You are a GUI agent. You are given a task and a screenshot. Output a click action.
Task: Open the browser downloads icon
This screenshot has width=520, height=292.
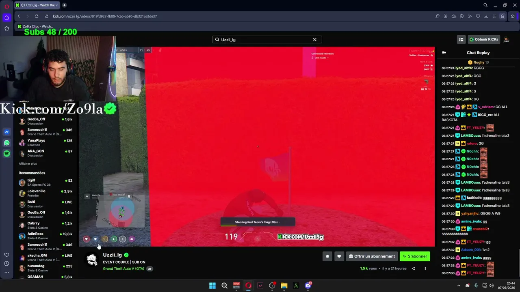coord(486,16)
